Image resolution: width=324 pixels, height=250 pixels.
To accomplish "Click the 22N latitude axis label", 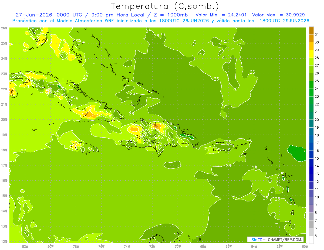I will pos(4,89).
